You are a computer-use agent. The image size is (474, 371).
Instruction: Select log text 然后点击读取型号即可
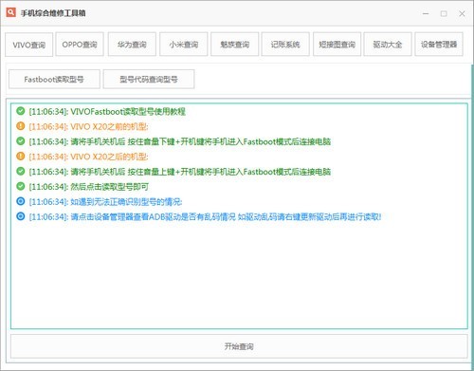(x=109, y=187)
